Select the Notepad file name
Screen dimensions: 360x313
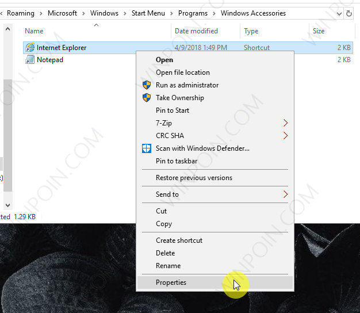click(50, 60)
